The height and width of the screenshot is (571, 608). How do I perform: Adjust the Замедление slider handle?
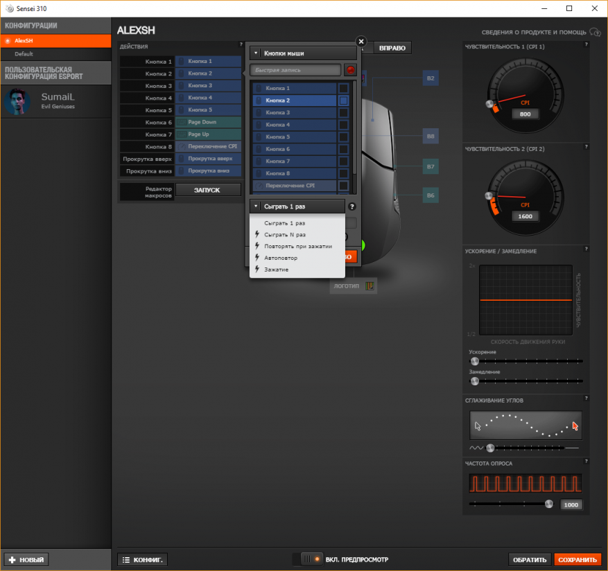(x=475, y=381)
